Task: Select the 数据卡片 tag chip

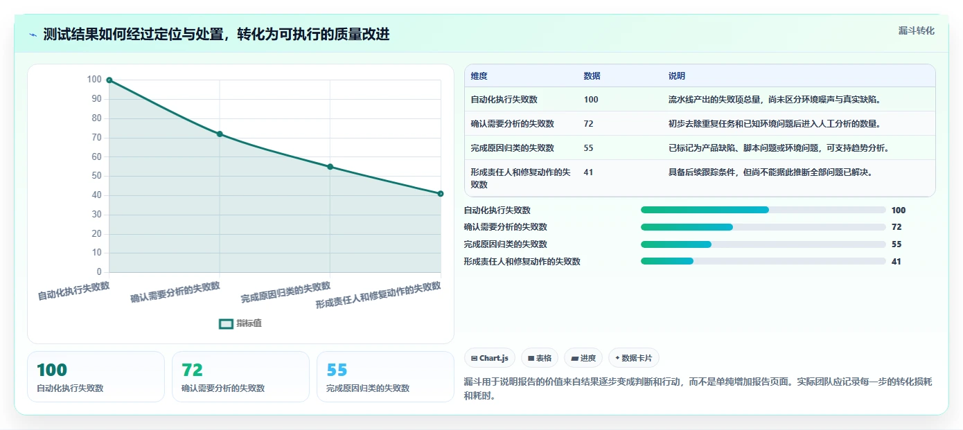Action: [634, 358]
